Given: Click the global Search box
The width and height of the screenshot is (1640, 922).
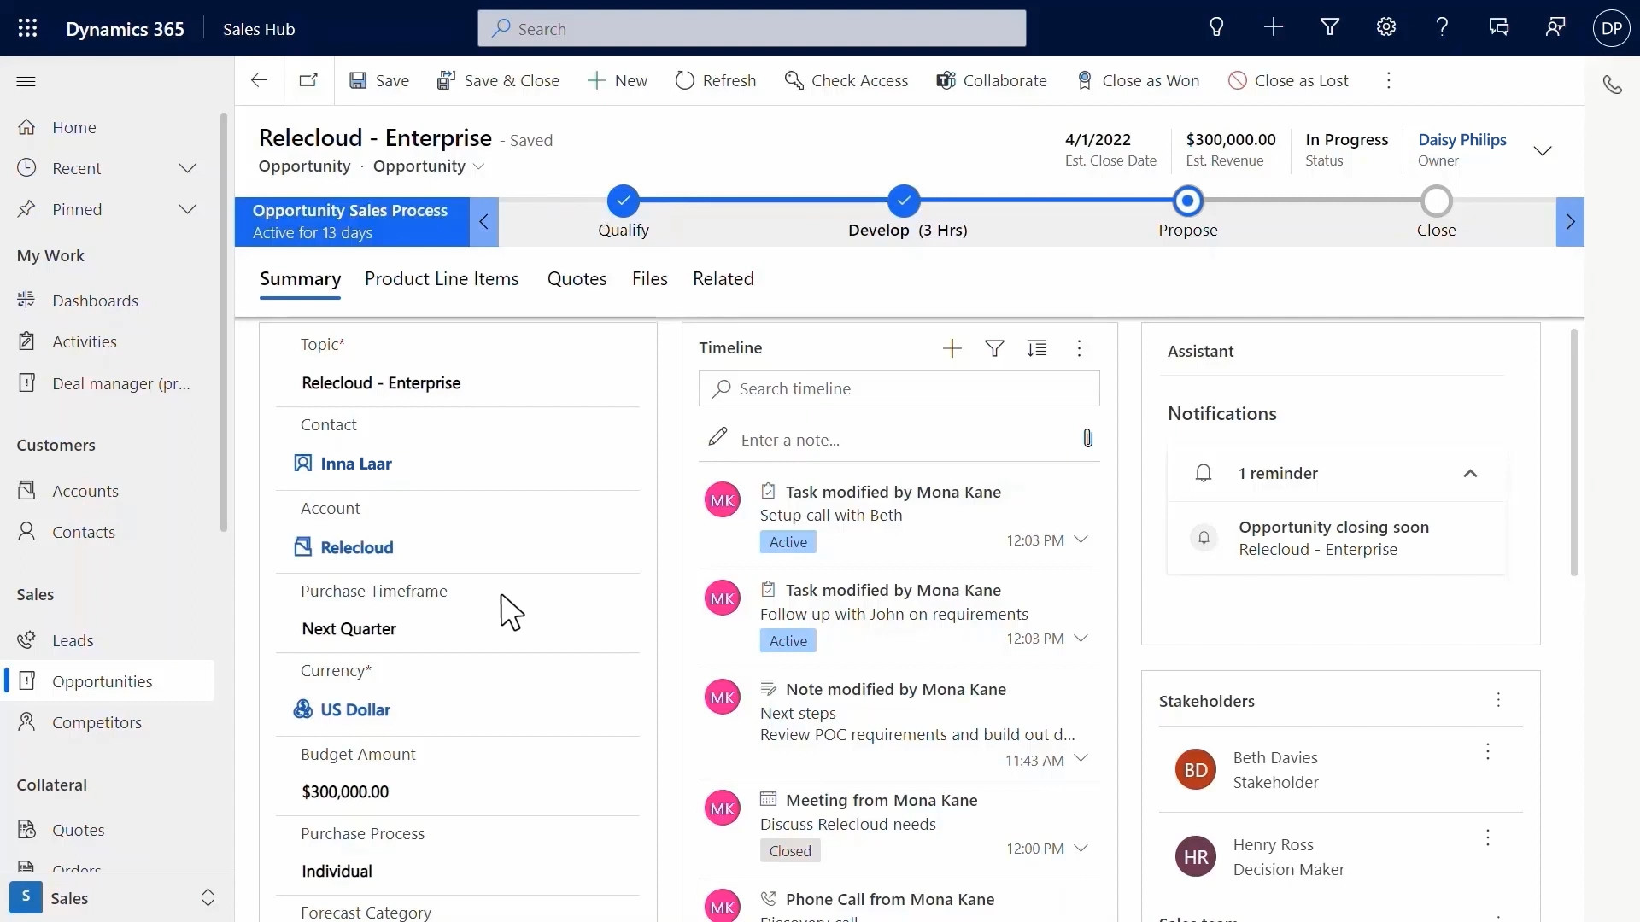Looking at the screenshot, I should pos(752,28).
